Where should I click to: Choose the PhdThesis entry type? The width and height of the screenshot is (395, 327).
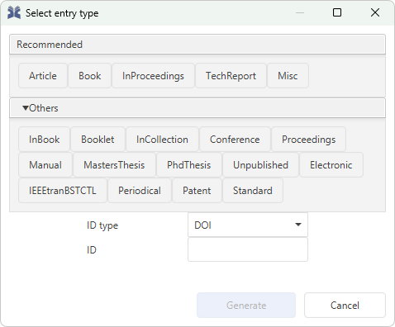(x=189, y=165)
